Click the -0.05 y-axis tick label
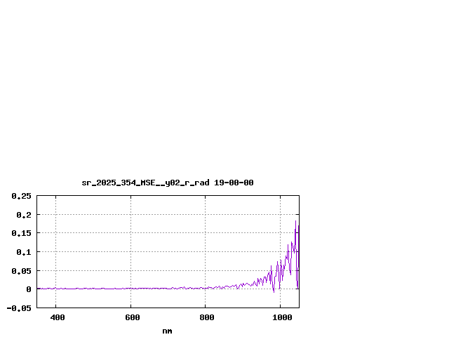The height and width of the screenshot is (337, 449). click(20, 308)
